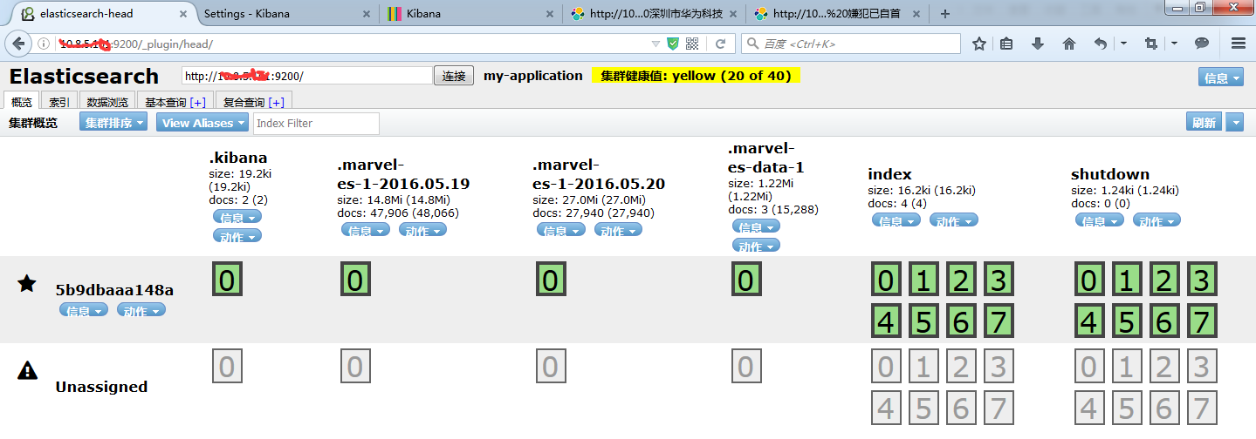Click the crop screenshot toolbar icon

tap(1151, 44)
